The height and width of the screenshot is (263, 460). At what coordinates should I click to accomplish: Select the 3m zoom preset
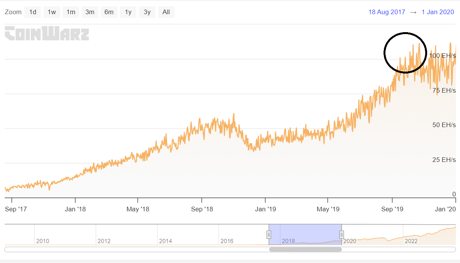89,12
